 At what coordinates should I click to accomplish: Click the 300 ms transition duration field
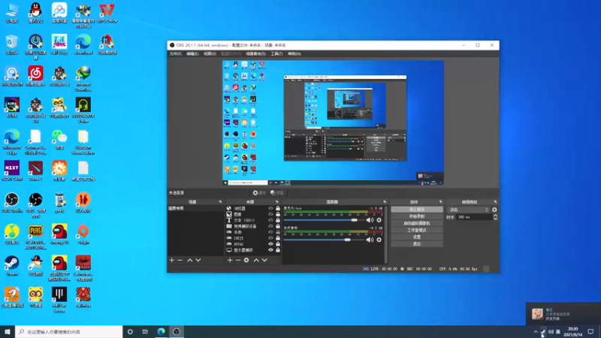pyautogui.click(x=474, y=217)
